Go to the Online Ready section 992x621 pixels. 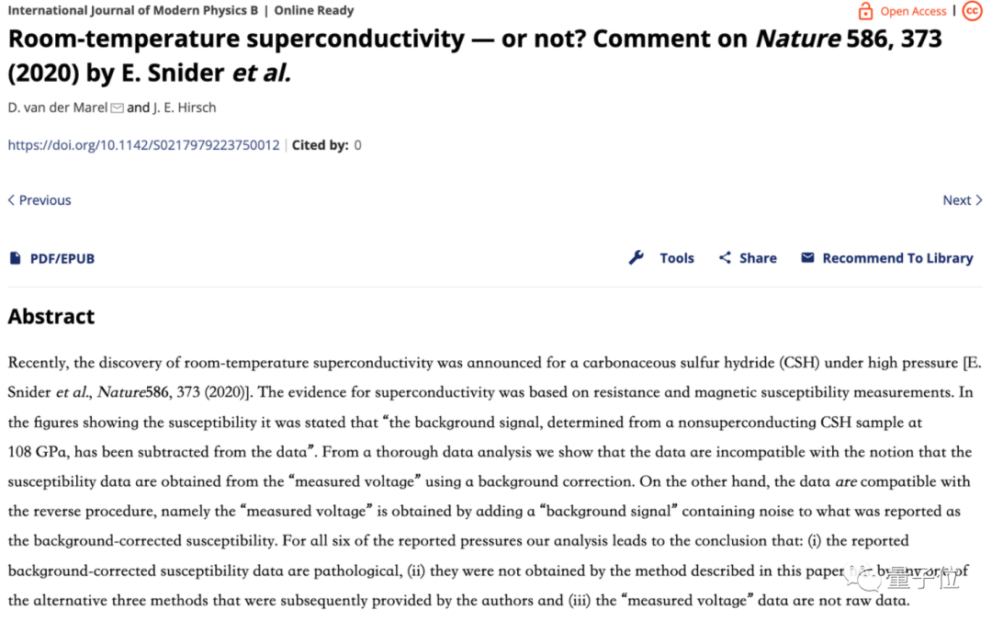(313, 11)
